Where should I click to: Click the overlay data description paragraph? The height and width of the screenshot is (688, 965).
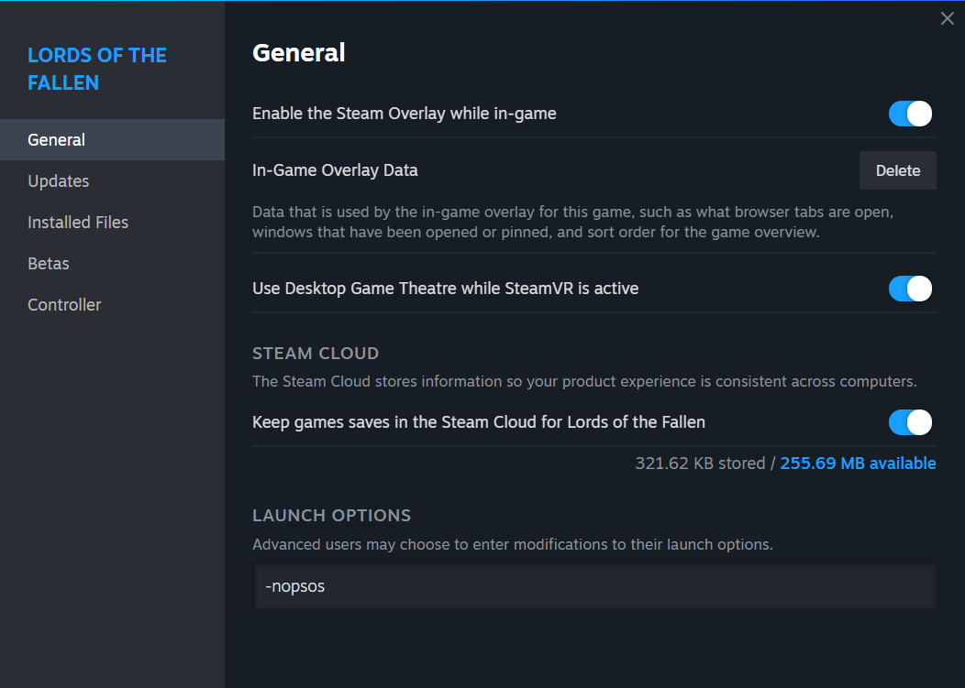coord(572,222)
